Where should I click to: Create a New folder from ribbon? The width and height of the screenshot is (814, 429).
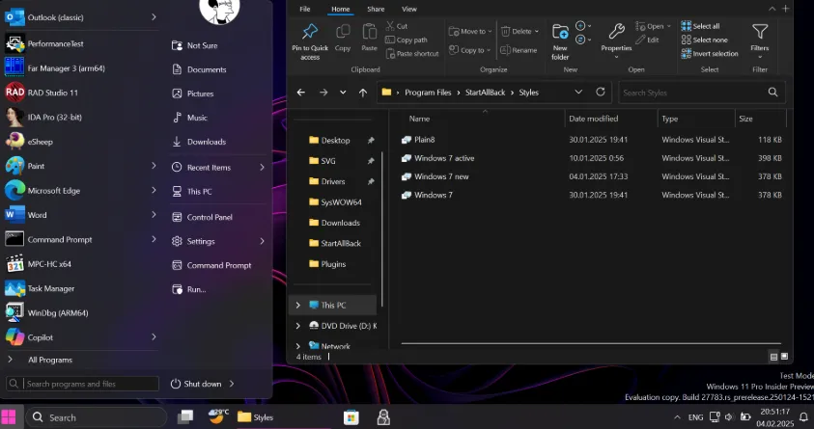click(x=560, y=42)
